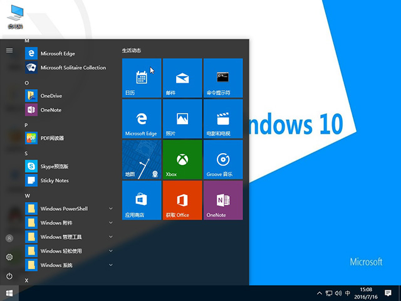Open the Store (应用商店) tile
Screen dimensions: 401x301
pyautogui.click(x=142, y=200)
